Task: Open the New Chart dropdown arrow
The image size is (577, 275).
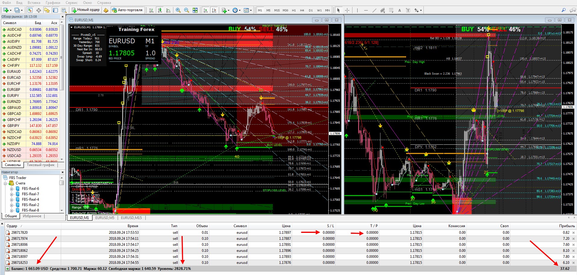Action: pyautogui.click(x=11, y=11)
